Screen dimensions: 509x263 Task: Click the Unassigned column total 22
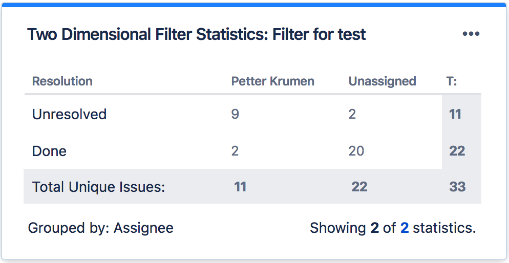359,187
